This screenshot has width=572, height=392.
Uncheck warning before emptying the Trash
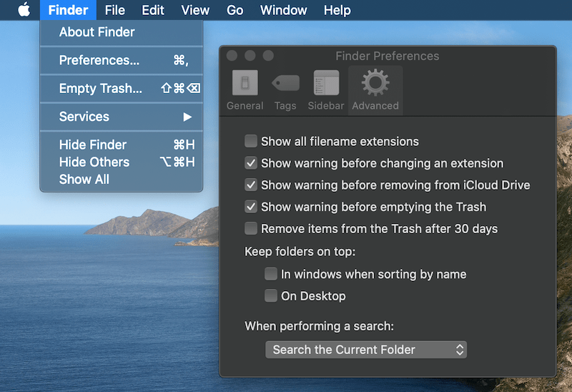pos(251,207)
